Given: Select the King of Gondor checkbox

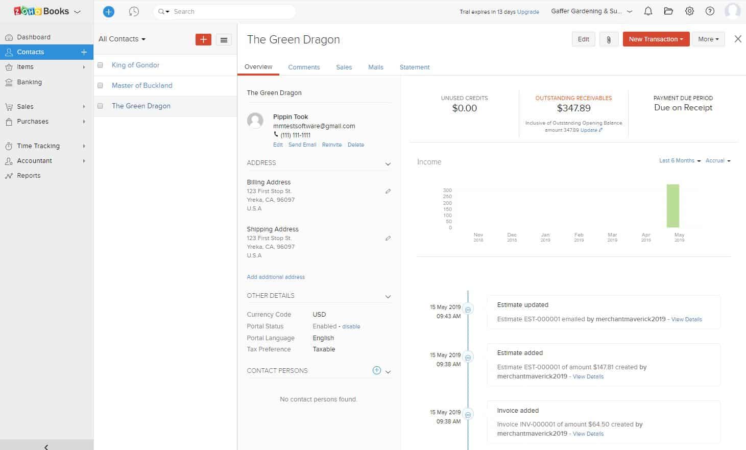Looking at the screenshot, I should pyautogui.click(x=100, y=65).
